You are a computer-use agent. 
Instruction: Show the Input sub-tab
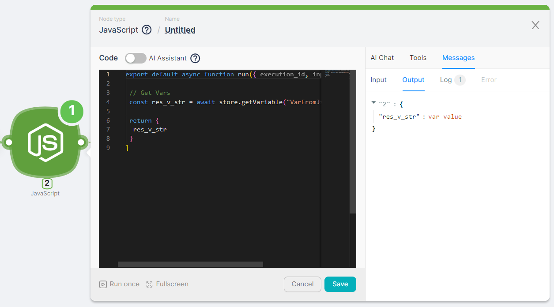378,80
